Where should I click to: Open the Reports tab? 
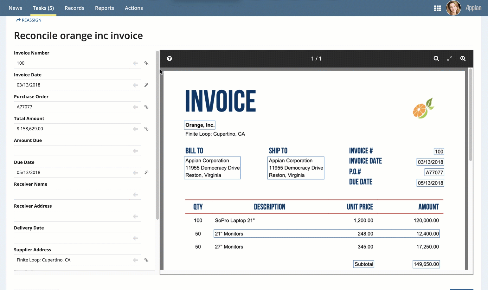coord(105,8)
